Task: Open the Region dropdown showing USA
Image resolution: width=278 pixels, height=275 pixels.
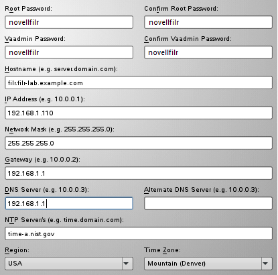Action: [69, 264]
